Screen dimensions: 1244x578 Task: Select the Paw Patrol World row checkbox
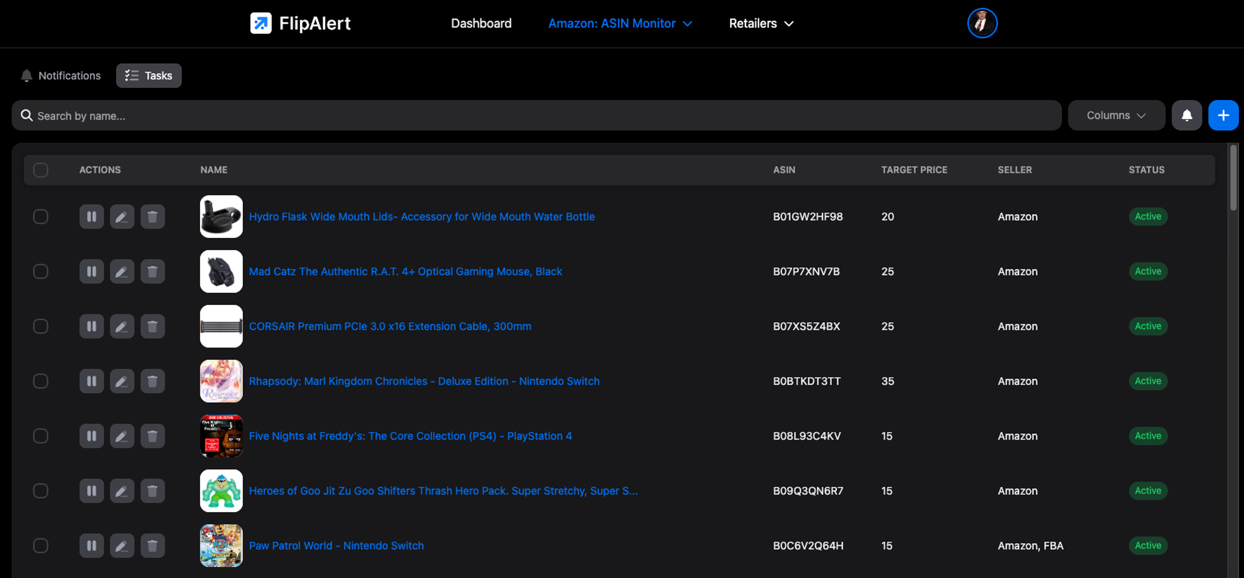pos(41,545)
